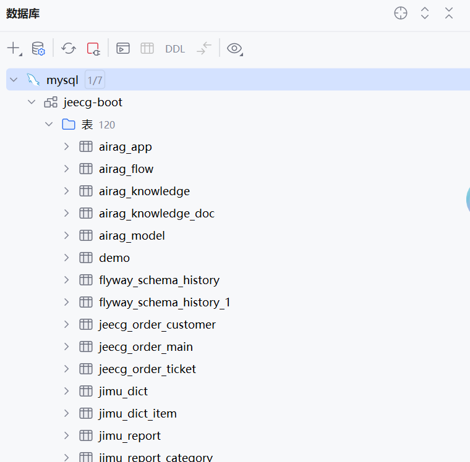Select the jeecg_order_main table name

pos(146,347)
